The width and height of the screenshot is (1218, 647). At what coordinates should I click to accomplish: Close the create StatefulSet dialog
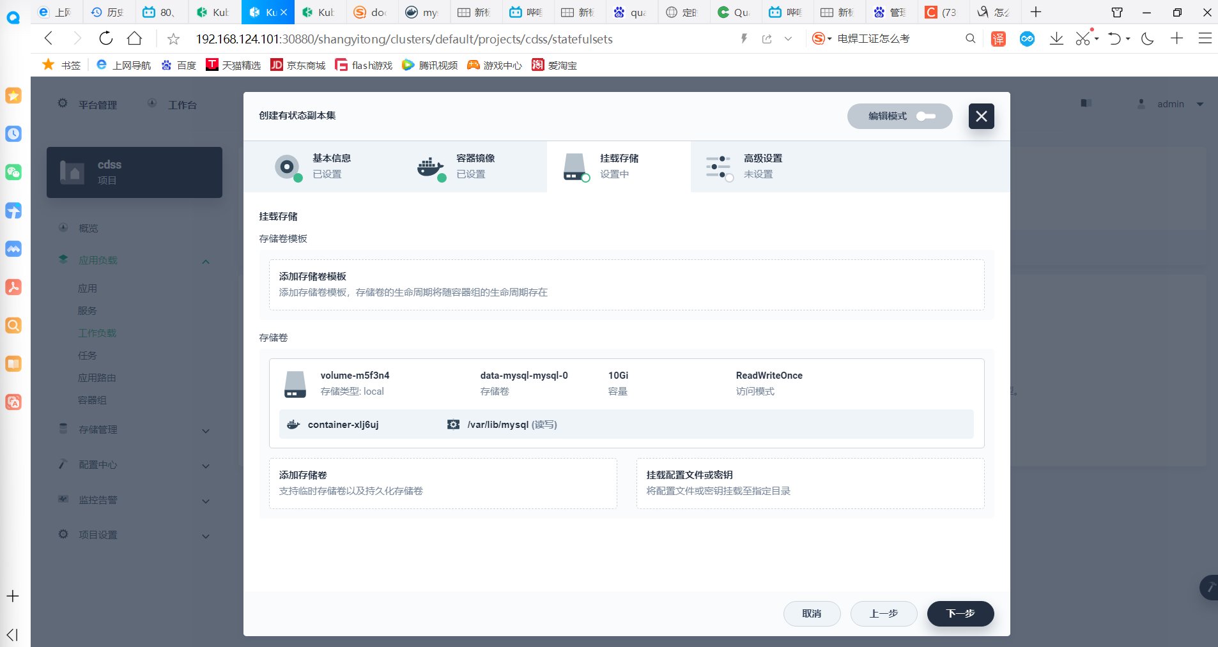pyautogui.click(x=981, y=116)
